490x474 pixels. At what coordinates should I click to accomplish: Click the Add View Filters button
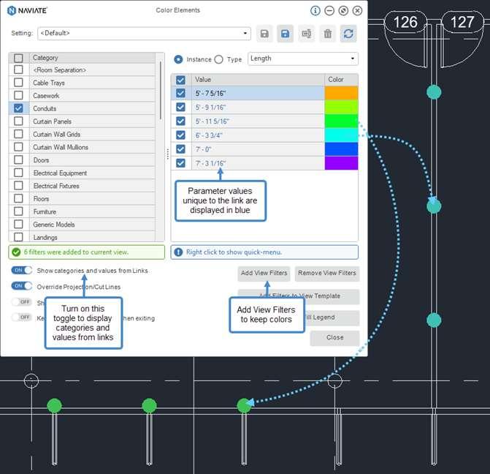point(264,273)
